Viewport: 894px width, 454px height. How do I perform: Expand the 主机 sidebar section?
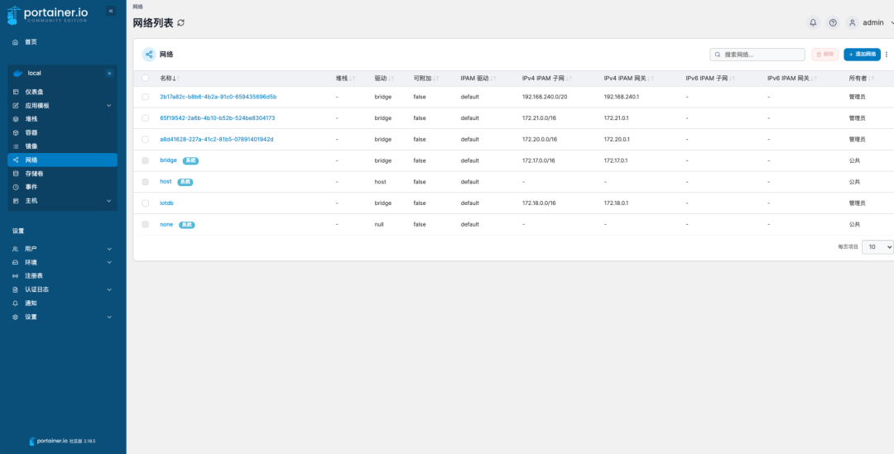point(108,201)
